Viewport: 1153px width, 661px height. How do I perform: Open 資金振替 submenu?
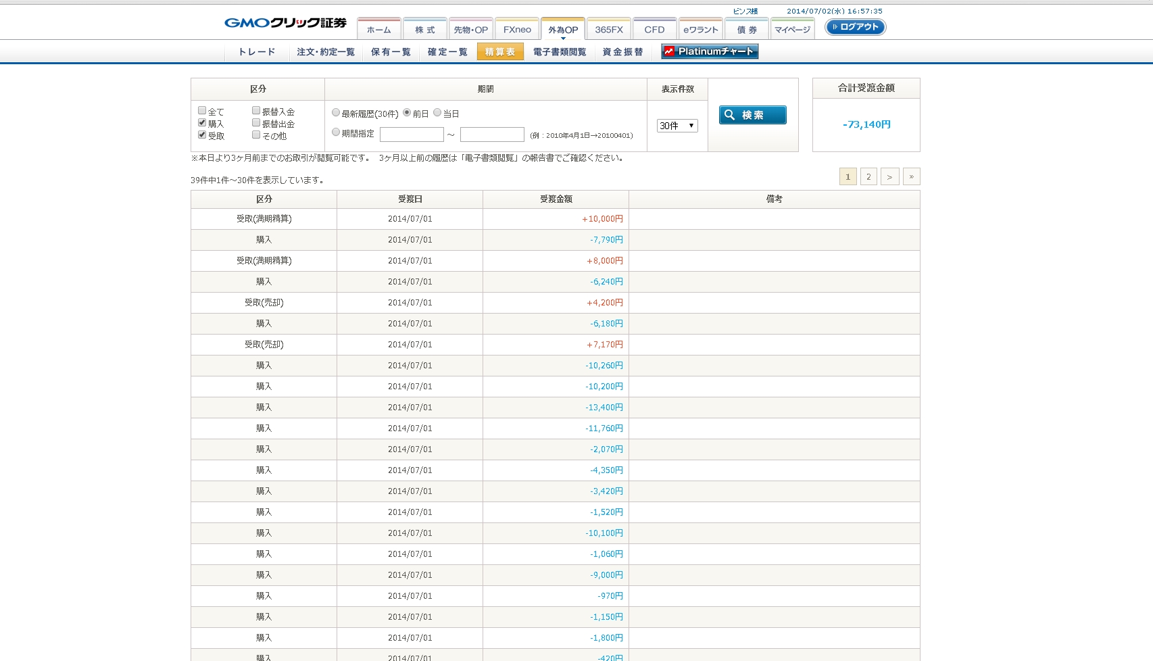click(623, 52)
